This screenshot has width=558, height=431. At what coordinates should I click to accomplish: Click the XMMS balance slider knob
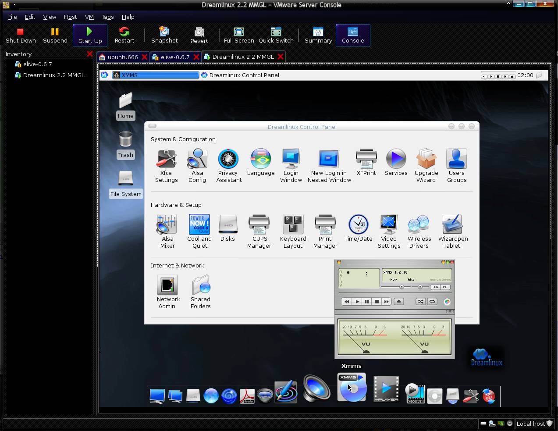coord(420,287)
